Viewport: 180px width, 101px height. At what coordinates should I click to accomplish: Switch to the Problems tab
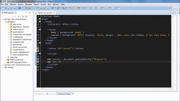tap(40, 94)
